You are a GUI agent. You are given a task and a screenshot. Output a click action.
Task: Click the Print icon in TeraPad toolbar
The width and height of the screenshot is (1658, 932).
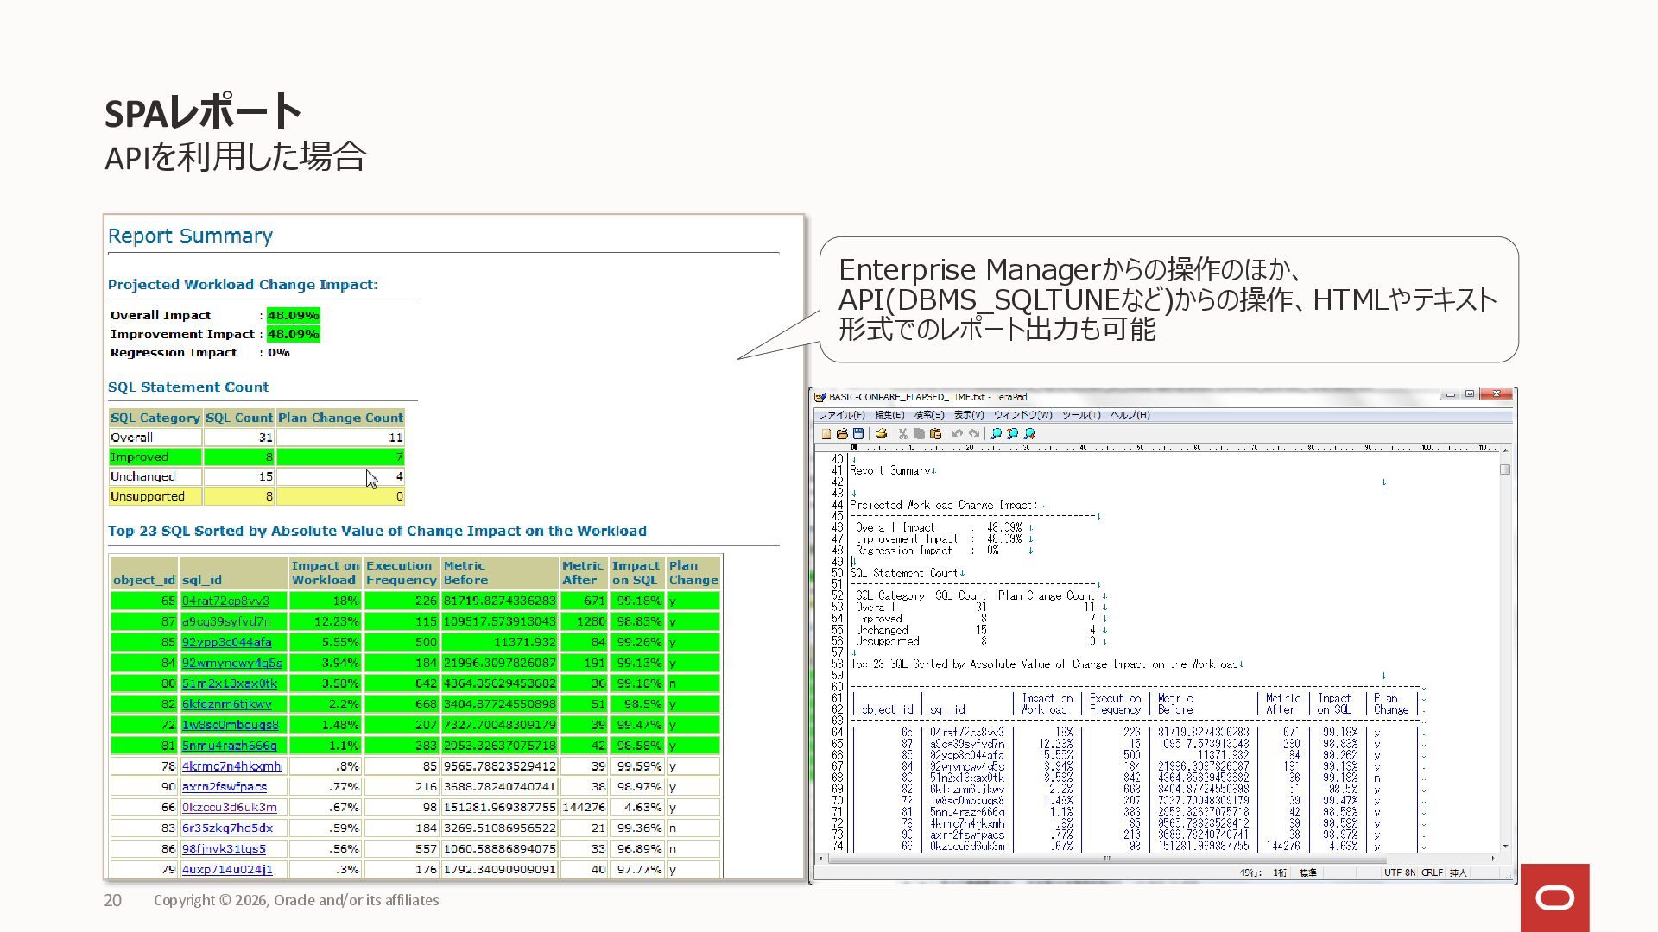(881, 434)
